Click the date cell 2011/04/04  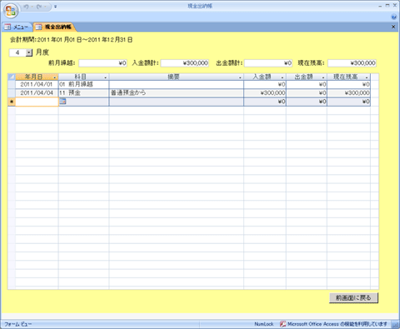click(37, 93)
